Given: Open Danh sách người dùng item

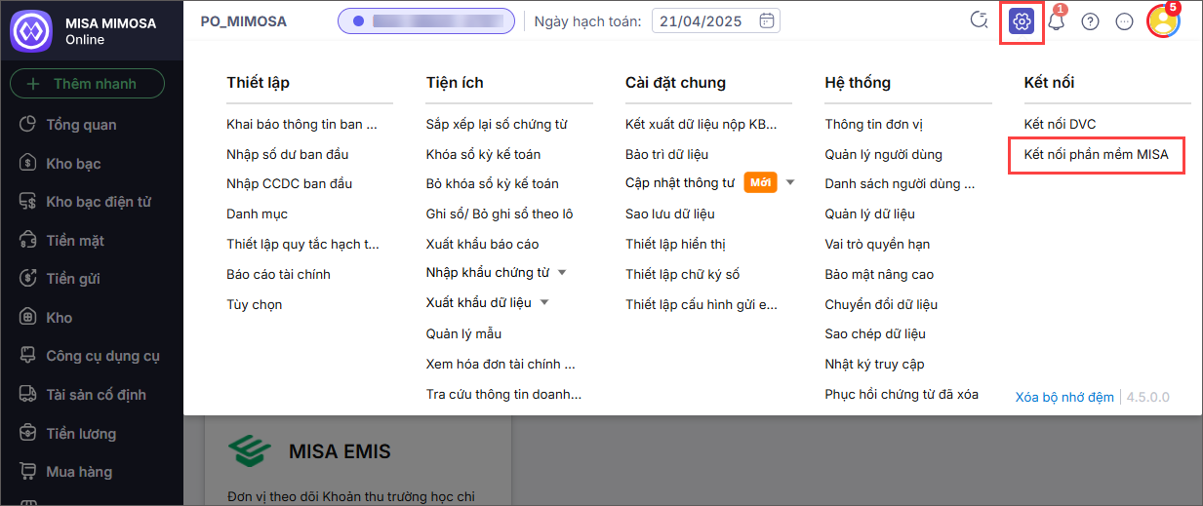Looking at the screenshot, I should [x=899, y=183].
